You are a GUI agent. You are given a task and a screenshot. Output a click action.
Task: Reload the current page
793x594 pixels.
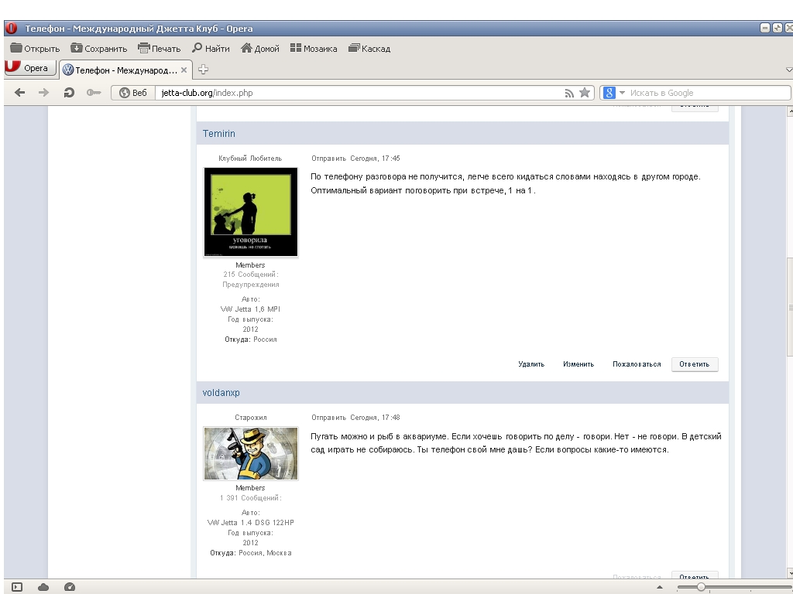coord(69,93)
